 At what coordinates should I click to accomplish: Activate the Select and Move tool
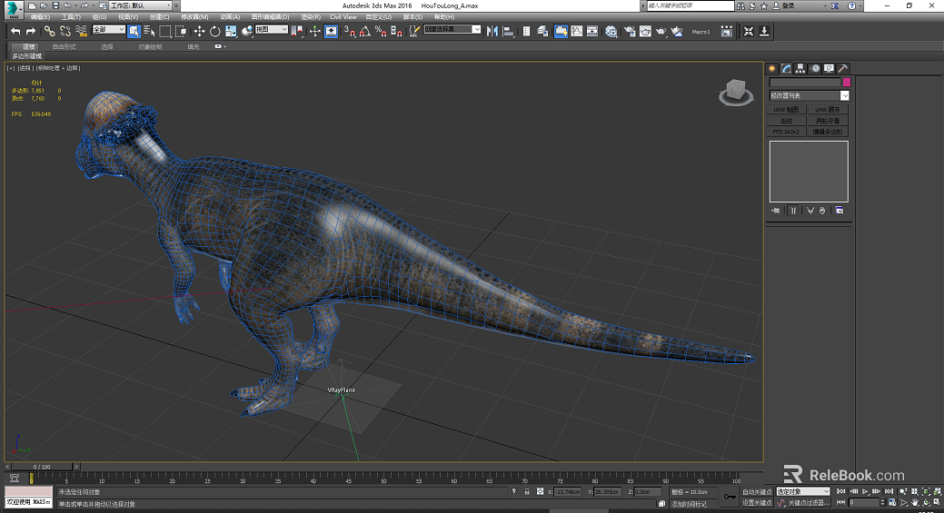click(199, 31)
